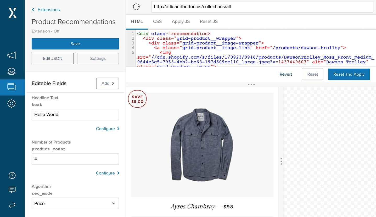Switch to the CSS tab
This screenshot has height=217, width=376.
157,21
